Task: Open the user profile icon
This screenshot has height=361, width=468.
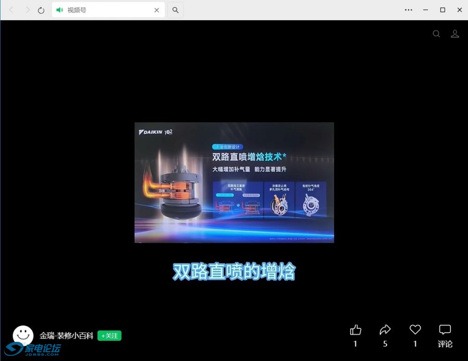Action: click(454, 34)
